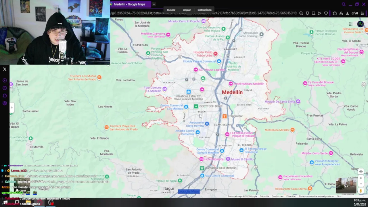Open the Condiciones footer link
This screenshot has height=207, width=368.
click(x=278, y=196)
